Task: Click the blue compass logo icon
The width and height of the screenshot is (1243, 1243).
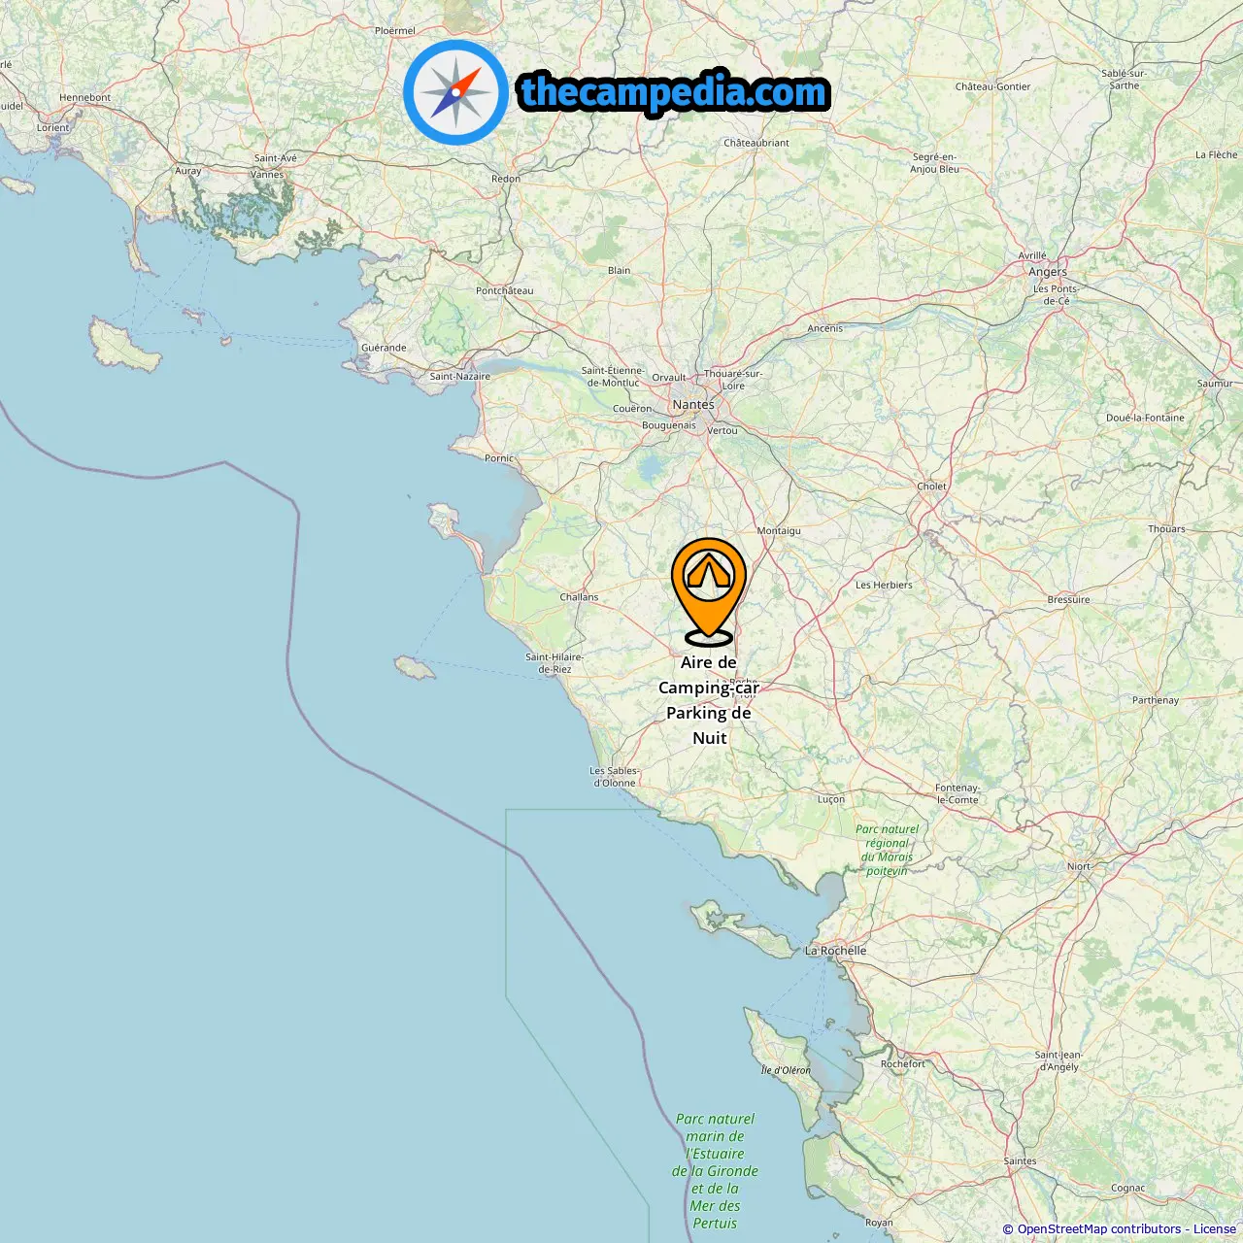Action: [455, 92]
